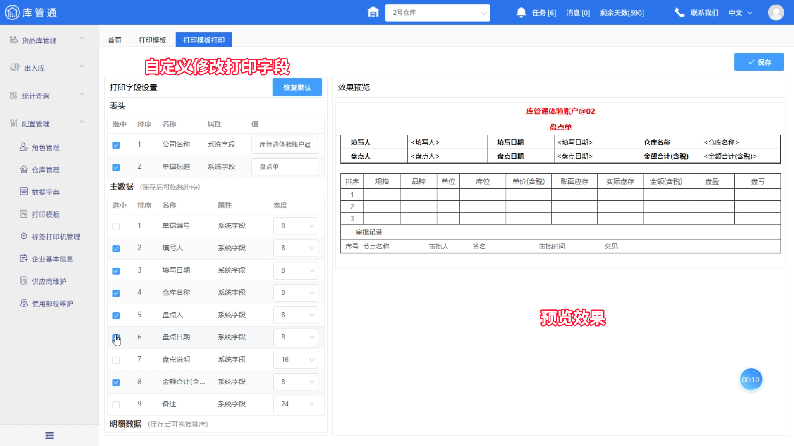Uncheck the 单据标题 header checkbox
The image size is (794, 446).
point(116,167)
